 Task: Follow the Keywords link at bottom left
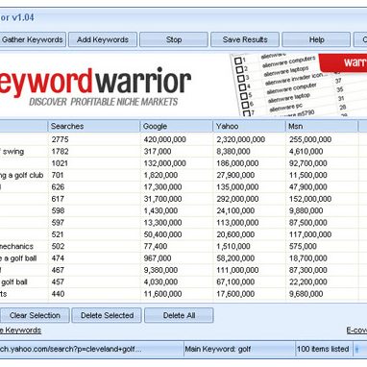[x=20, y=330]
